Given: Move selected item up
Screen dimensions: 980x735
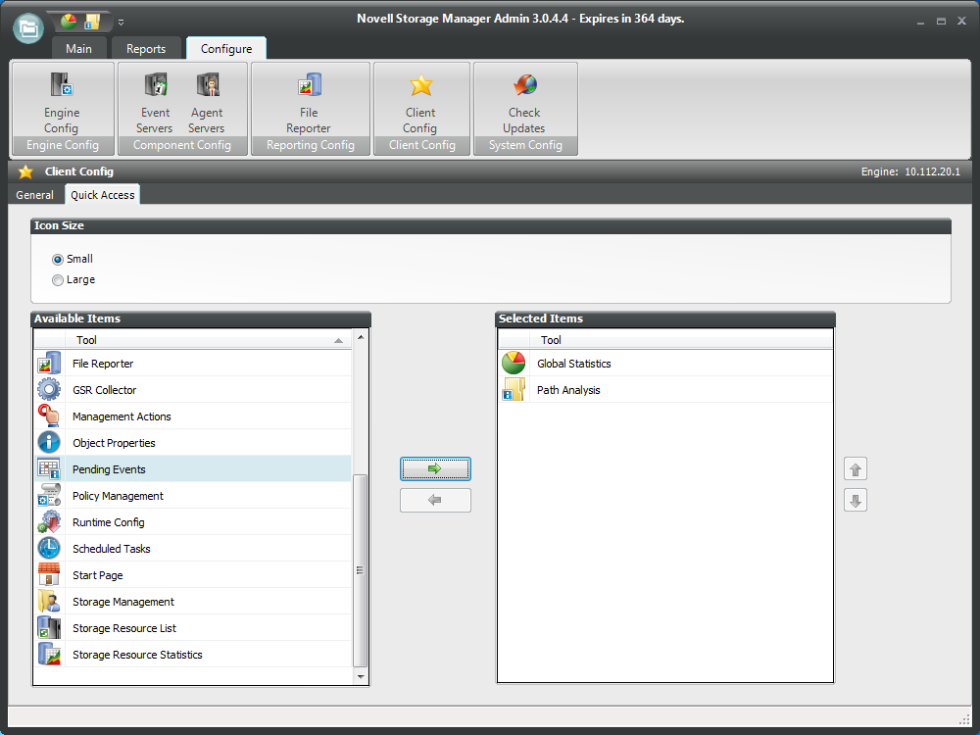Looking at the screenshot, I should [856, 468].
